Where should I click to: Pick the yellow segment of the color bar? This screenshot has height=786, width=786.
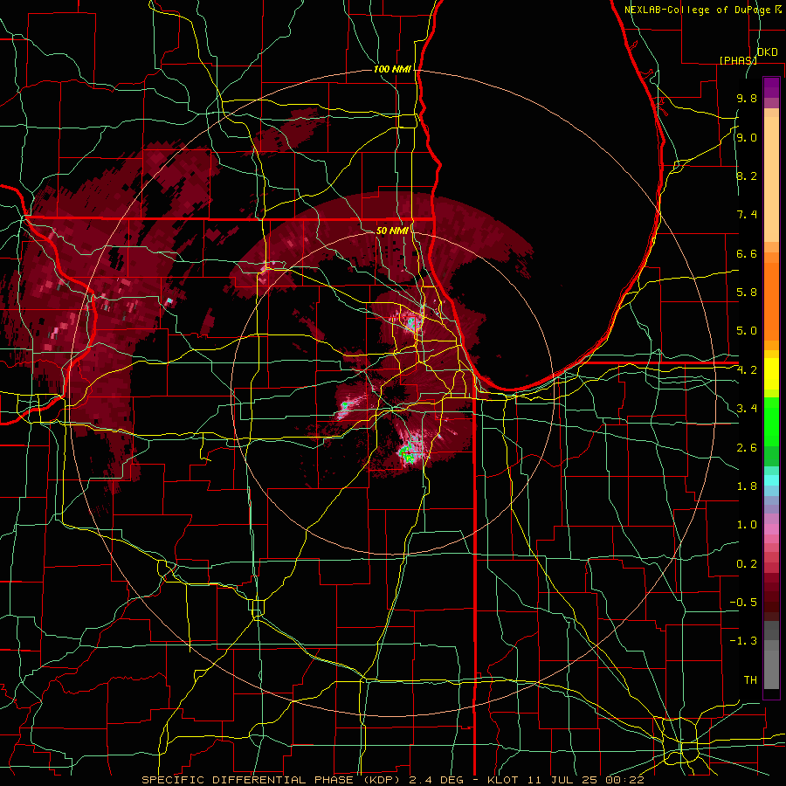(771, 374)
